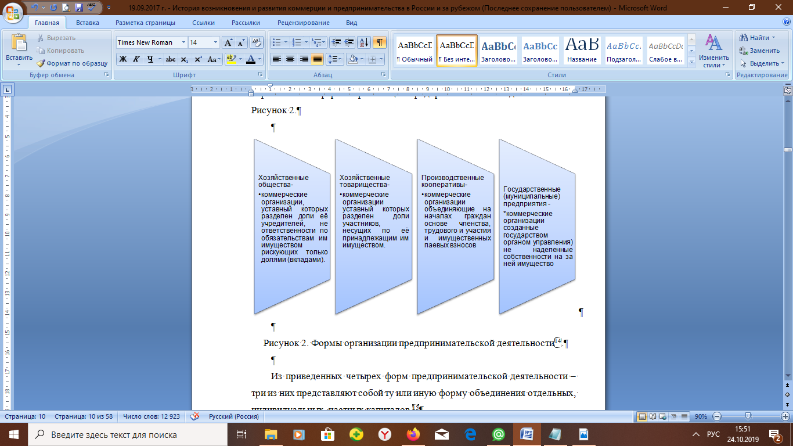Apply the Подзагол... style
The width and height of the screenshot is (793, 446).
[623, 51]
